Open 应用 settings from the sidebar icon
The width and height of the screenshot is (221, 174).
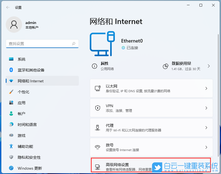pyautogui.click(x=11, y=103)
